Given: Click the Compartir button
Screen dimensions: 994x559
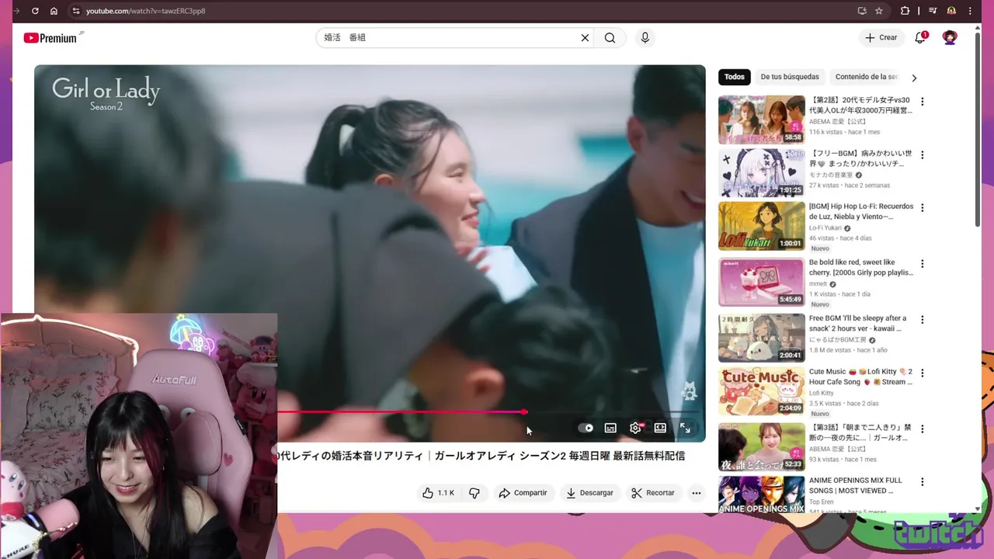Looking at the screenshot, I should pyautogui.click(x=523, y=493).
